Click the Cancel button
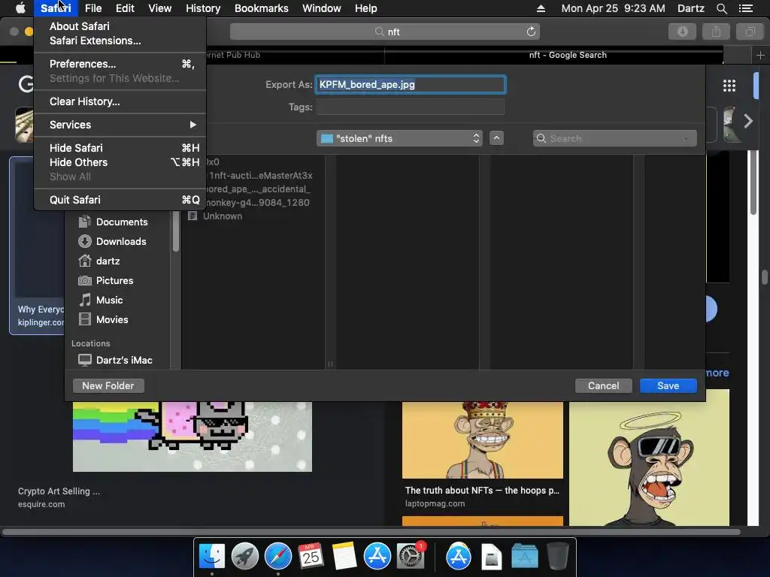This screenshot has height=577, width=770. point(603,385)
